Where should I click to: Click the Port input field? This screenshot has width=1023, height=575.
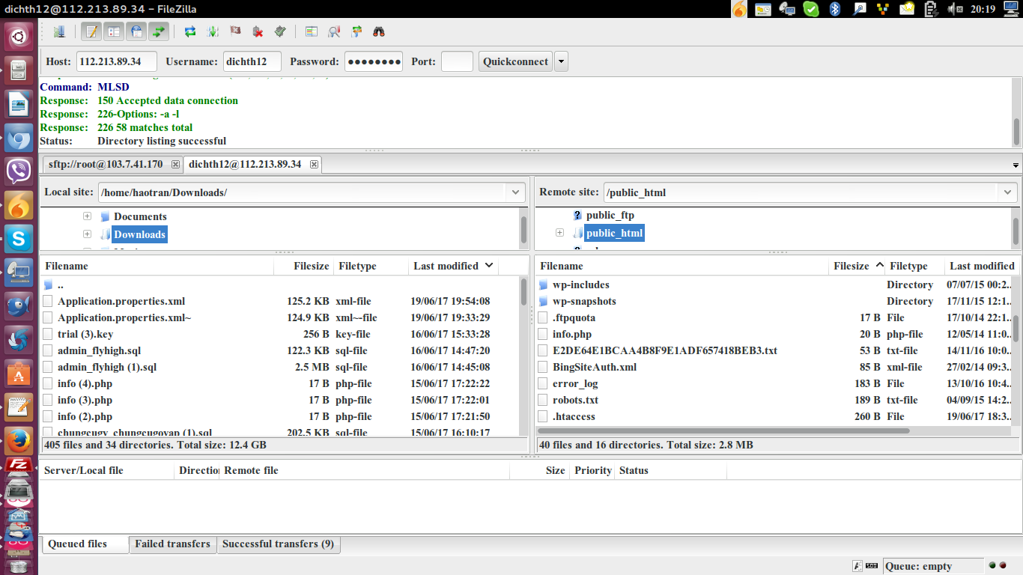[x=457, y=61]
